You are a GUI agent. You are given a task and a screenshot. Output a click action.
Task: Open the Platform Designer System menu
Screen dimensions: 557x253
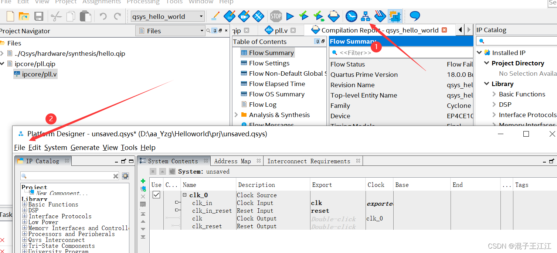(56, 147)
